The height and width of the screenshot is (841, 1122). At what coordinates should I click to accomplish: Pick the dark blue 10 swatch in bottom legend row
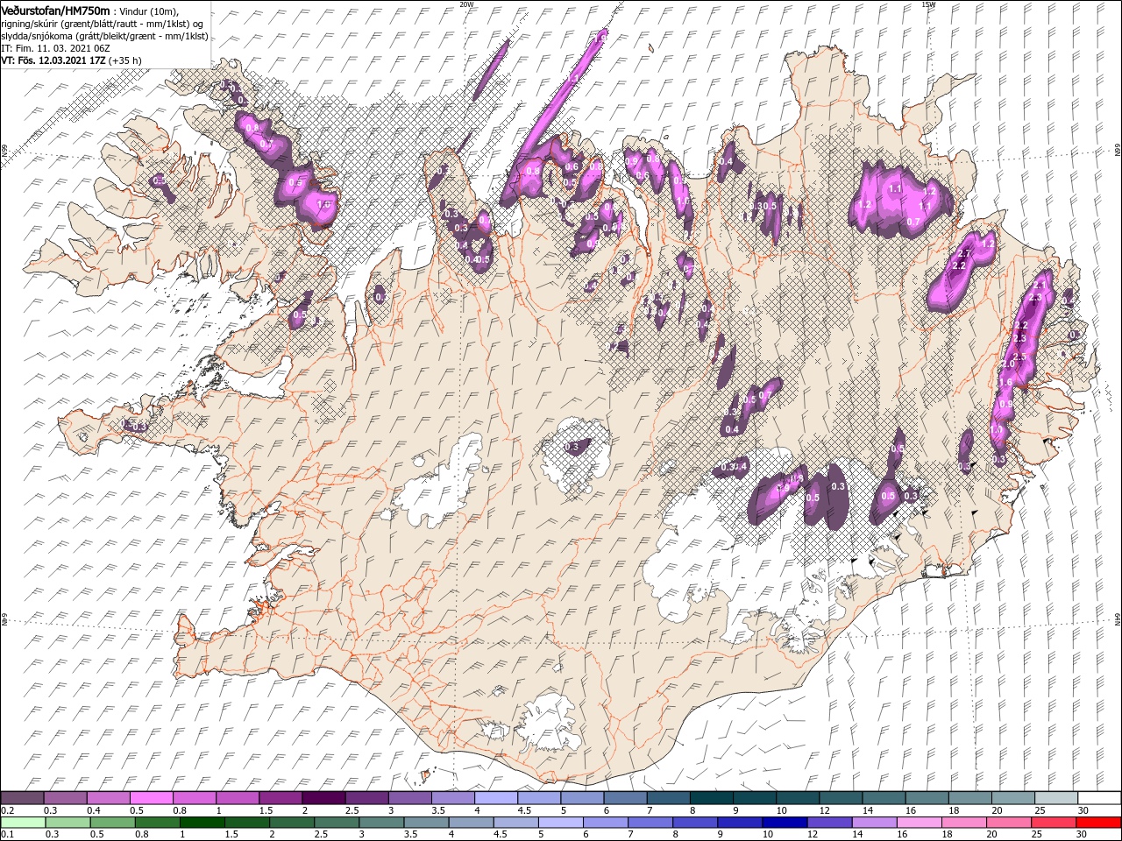[x=784, y=823]
